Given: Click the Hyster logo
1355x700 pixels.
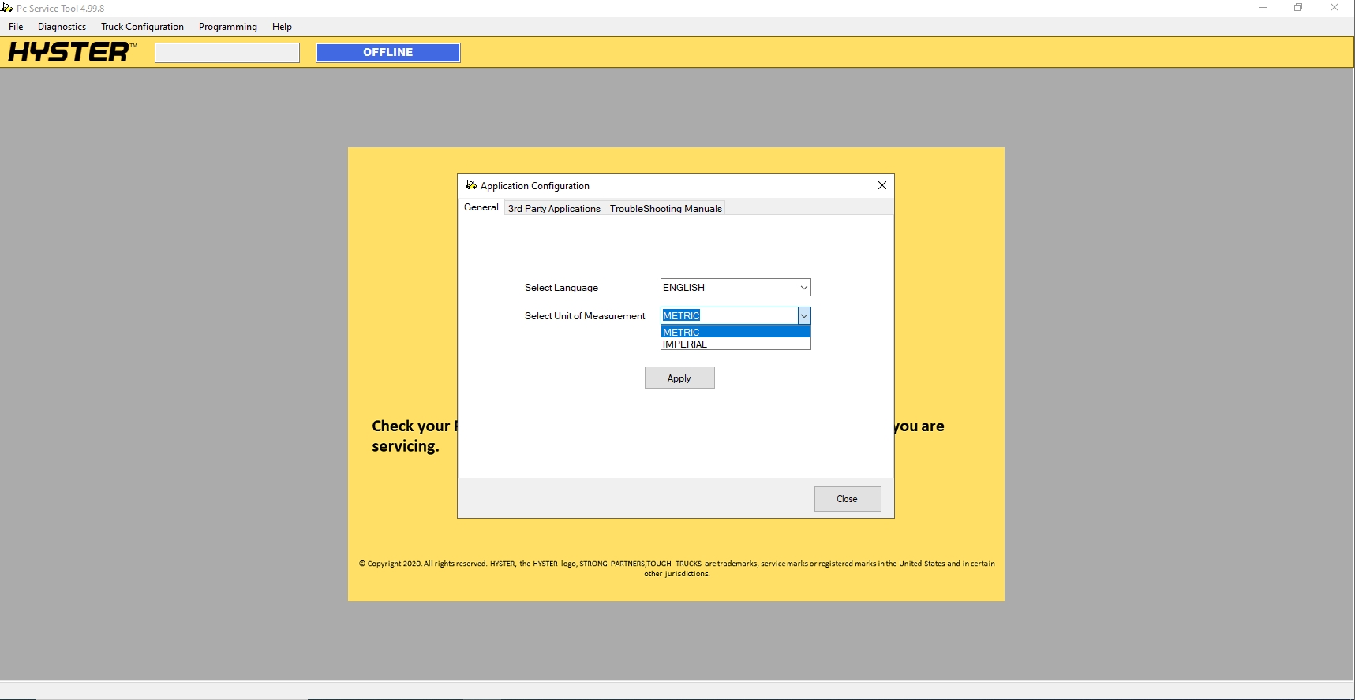Looking at the screenshot, I should (x=72, y=52).
